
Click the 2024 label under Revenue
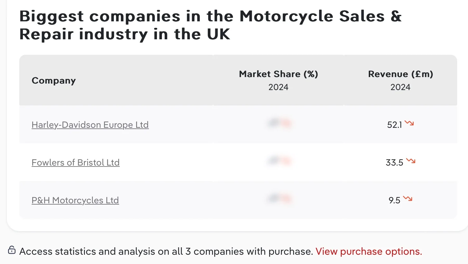click(x=400, y=87)
